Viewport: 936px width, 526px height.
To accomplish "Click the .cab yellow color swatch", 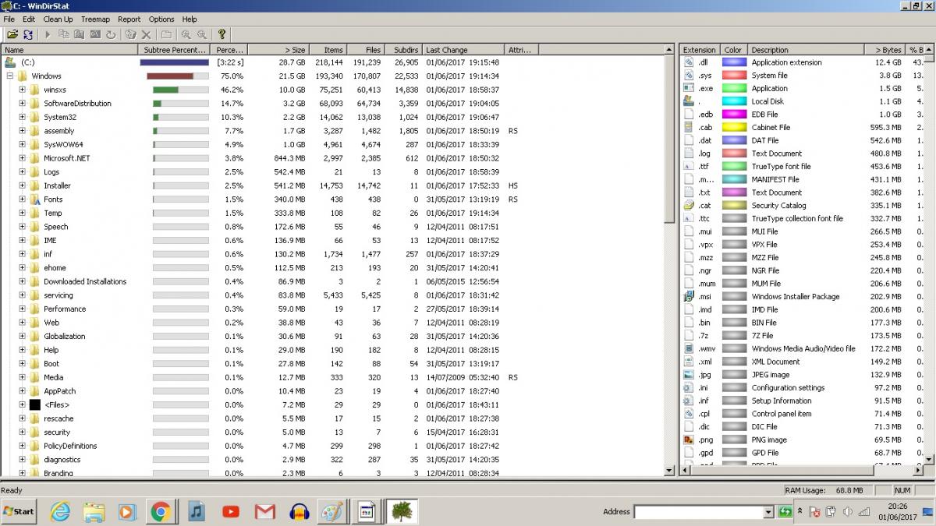I will point(734,127).
